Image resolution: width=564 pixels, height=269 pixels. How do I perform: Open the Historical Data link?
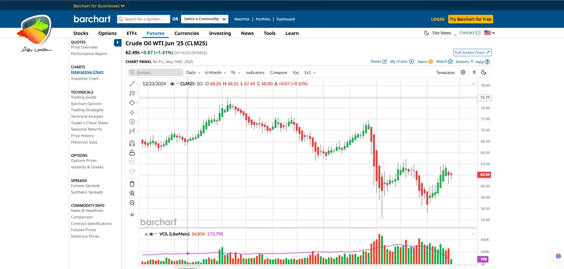click(x=84, y=142)
